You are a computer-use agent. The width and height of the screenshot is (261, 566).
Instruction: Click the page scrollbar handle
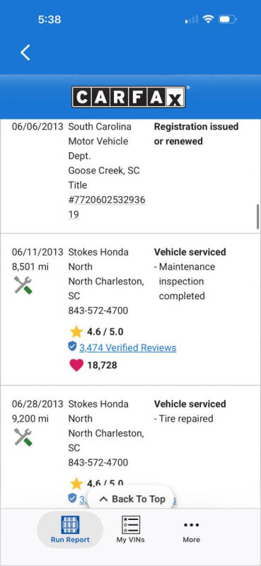(258, 216)
